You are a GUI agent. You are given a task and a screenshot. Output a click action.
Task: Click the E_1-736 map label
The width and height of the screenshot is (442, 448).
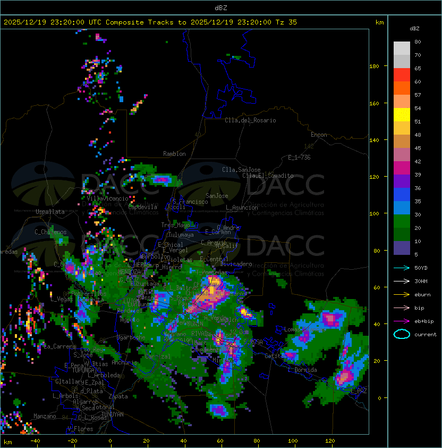tap(299, 157)
